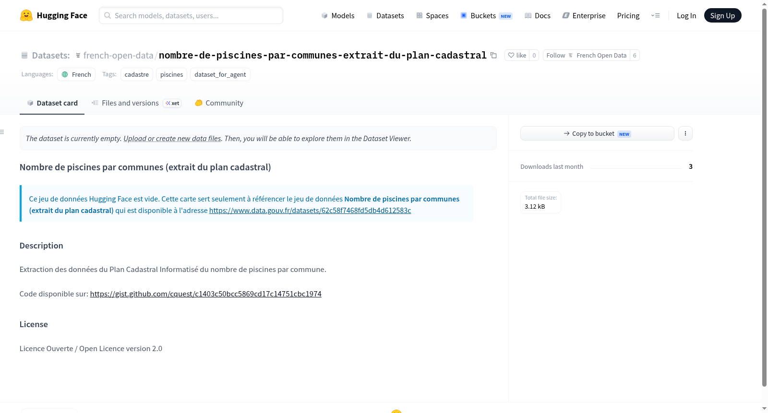Follow French Open Data
768x413 pixels.
click(586, 55)
